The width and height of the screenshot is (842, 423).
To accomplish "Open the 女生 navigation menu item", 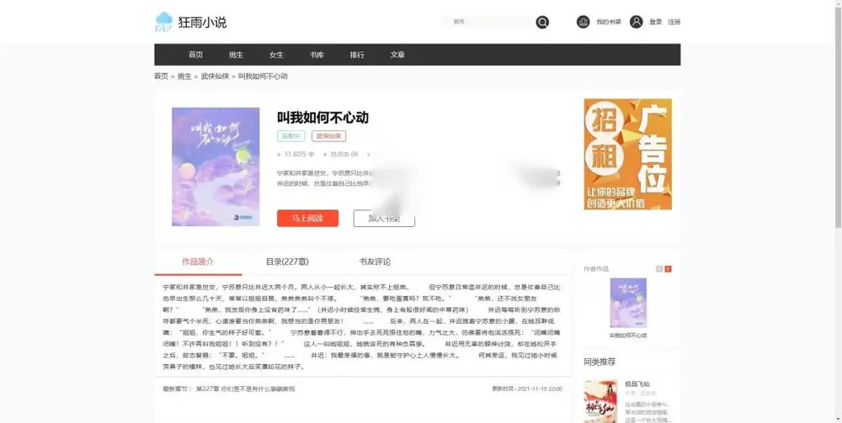I will 276,55.
